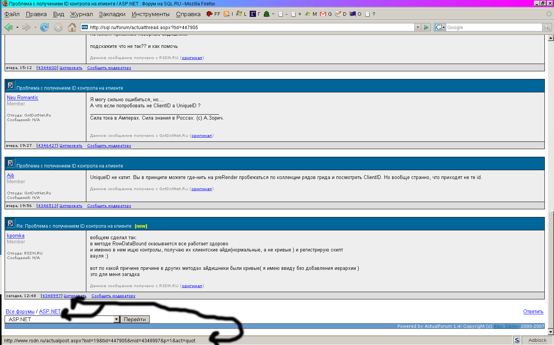Click the Back navigation arrow
554x345 pixels.
click(x=8, y=27)
